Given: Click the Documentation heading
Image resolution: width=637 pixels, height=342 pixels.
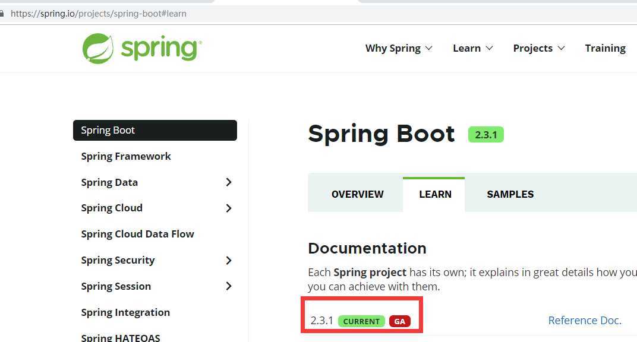Looking at the screenshot, I should click(x=367, y=248).
